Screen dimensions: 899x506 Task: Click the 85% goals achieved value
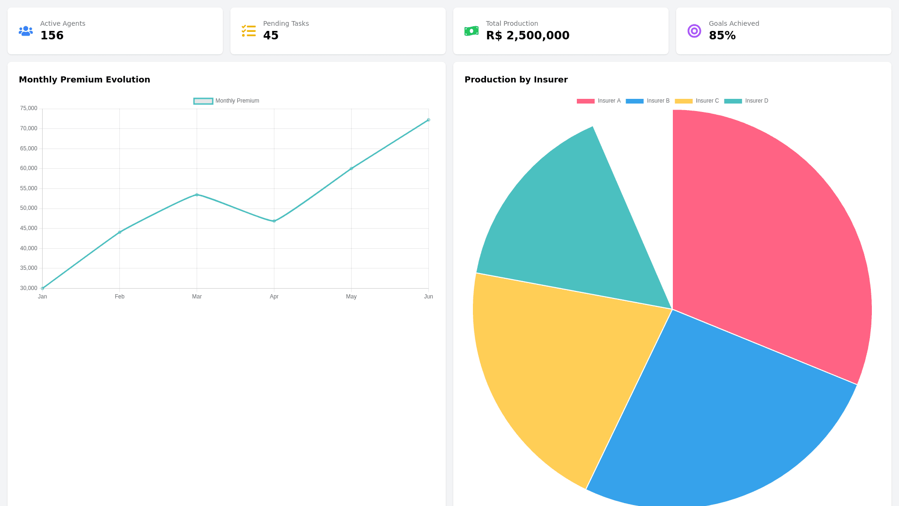[x=722, y=36]
